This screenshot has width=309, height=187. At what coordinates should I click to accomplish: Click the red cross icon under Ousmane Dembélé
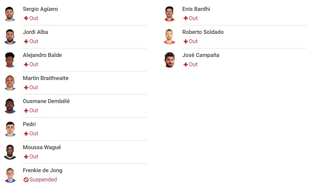pyautogui.click(x=26, y=111)
